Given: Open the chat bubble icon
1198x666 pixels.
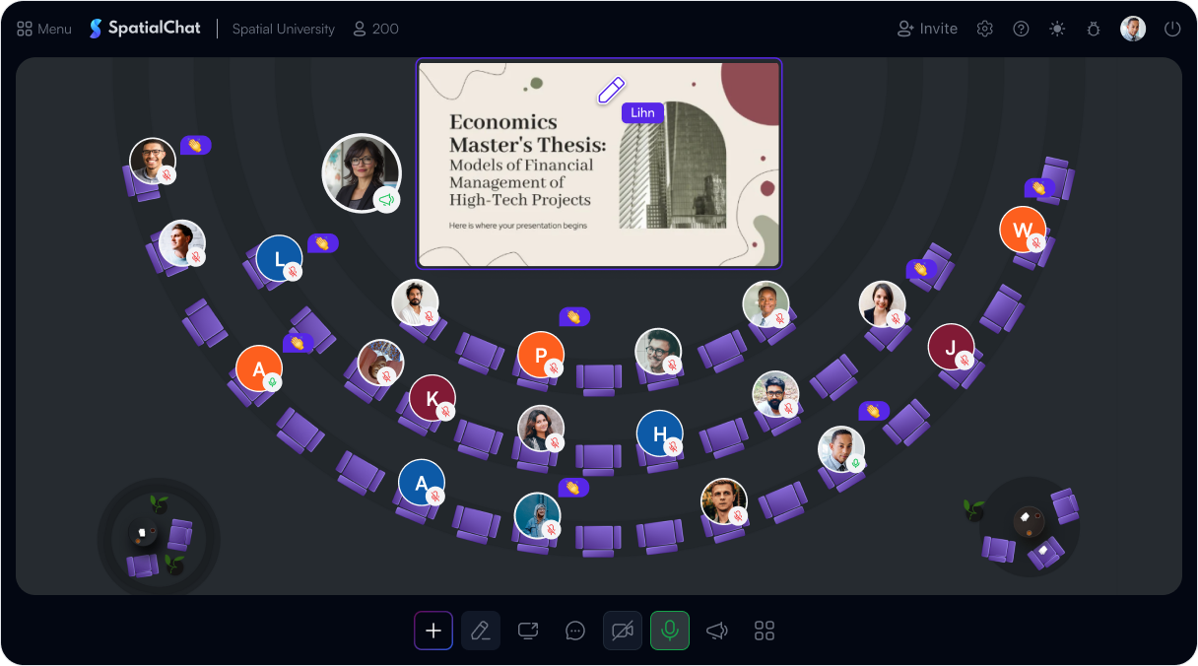Looking at the screenshot, I should point(575,631).
